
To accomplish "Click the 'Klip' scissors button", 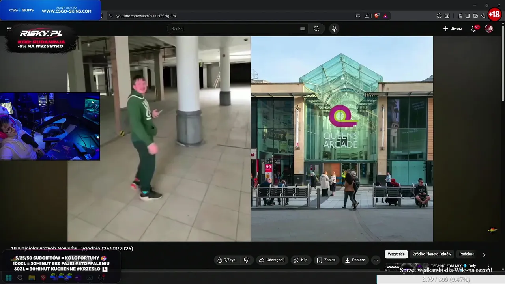I will 301,260.
